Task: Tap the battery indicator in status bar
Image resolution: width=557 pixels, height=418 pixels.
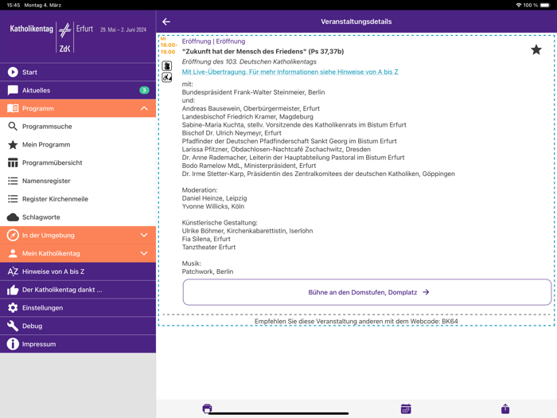Action: 545,5
